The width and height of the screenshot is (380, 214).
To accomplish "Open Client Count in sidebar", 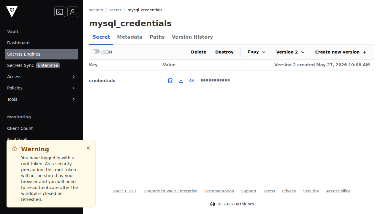I will point(42,128).
